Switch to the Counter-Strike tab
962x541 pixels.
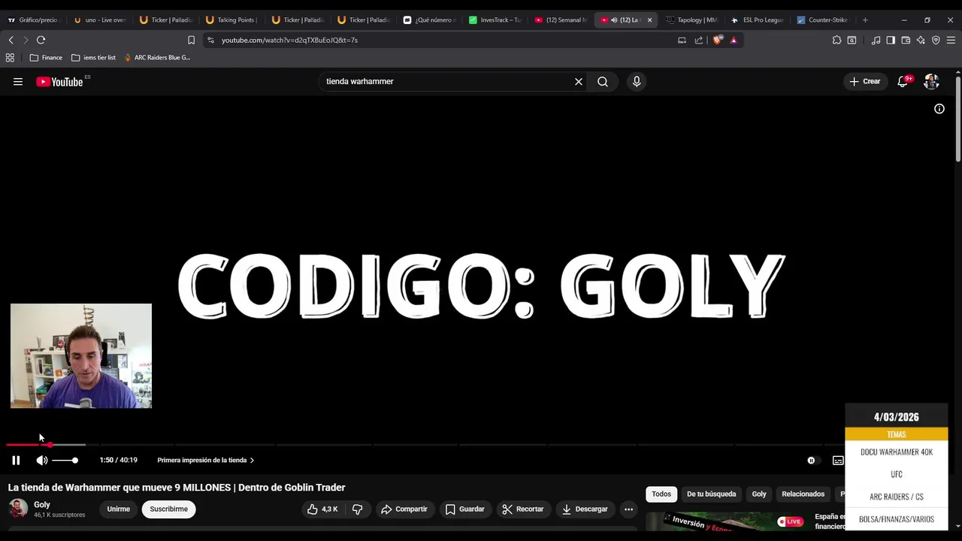824,20
